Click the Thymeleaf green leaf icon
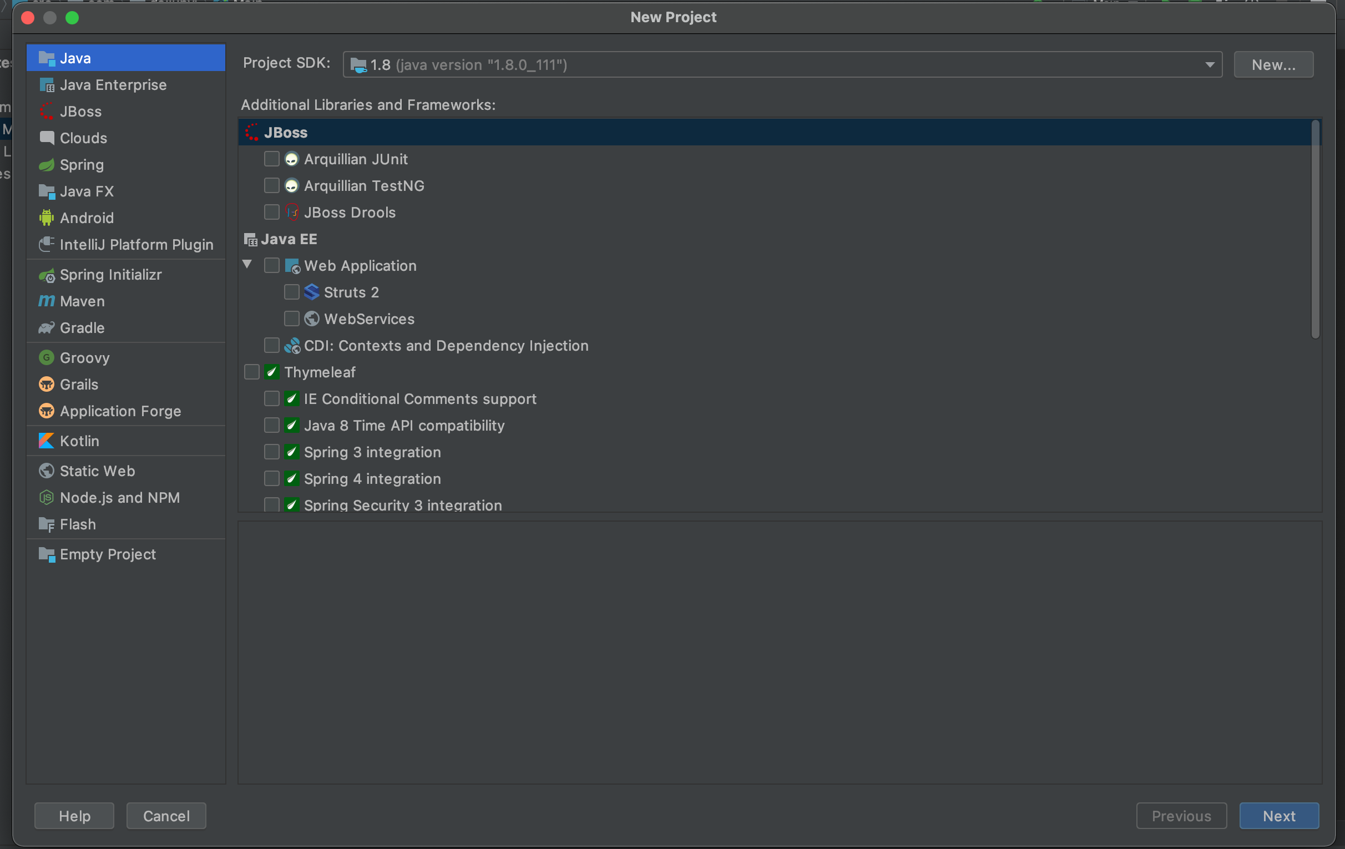Screen dimensions: 1345x849 pos(271,372)
